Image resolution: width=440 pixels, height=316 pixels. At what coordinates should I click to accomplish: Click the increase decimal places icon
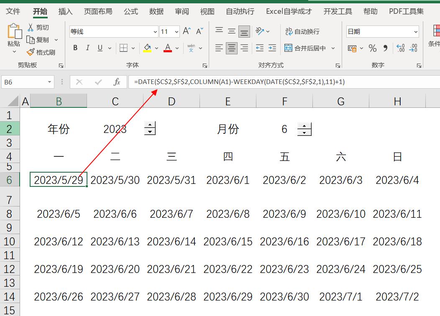[x=401, y=48]
